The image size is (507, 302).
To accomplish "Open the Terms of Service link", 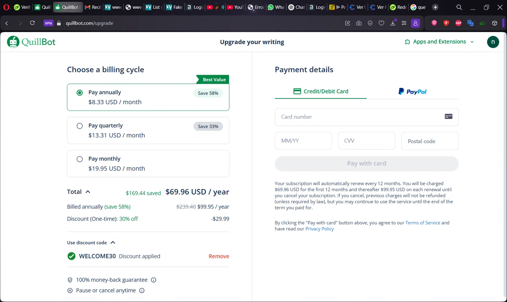I will point(423,223).
